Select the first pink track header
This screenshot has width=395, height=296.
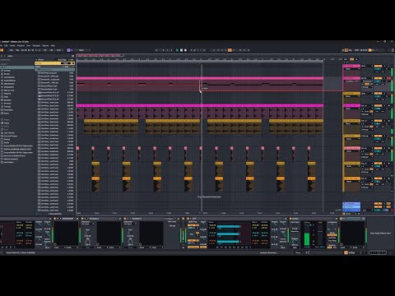[352, 66]
